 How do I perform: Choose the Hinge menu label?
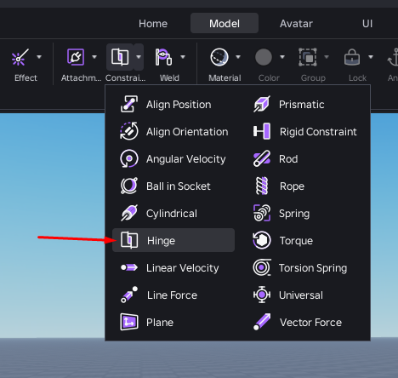[161, 241]
